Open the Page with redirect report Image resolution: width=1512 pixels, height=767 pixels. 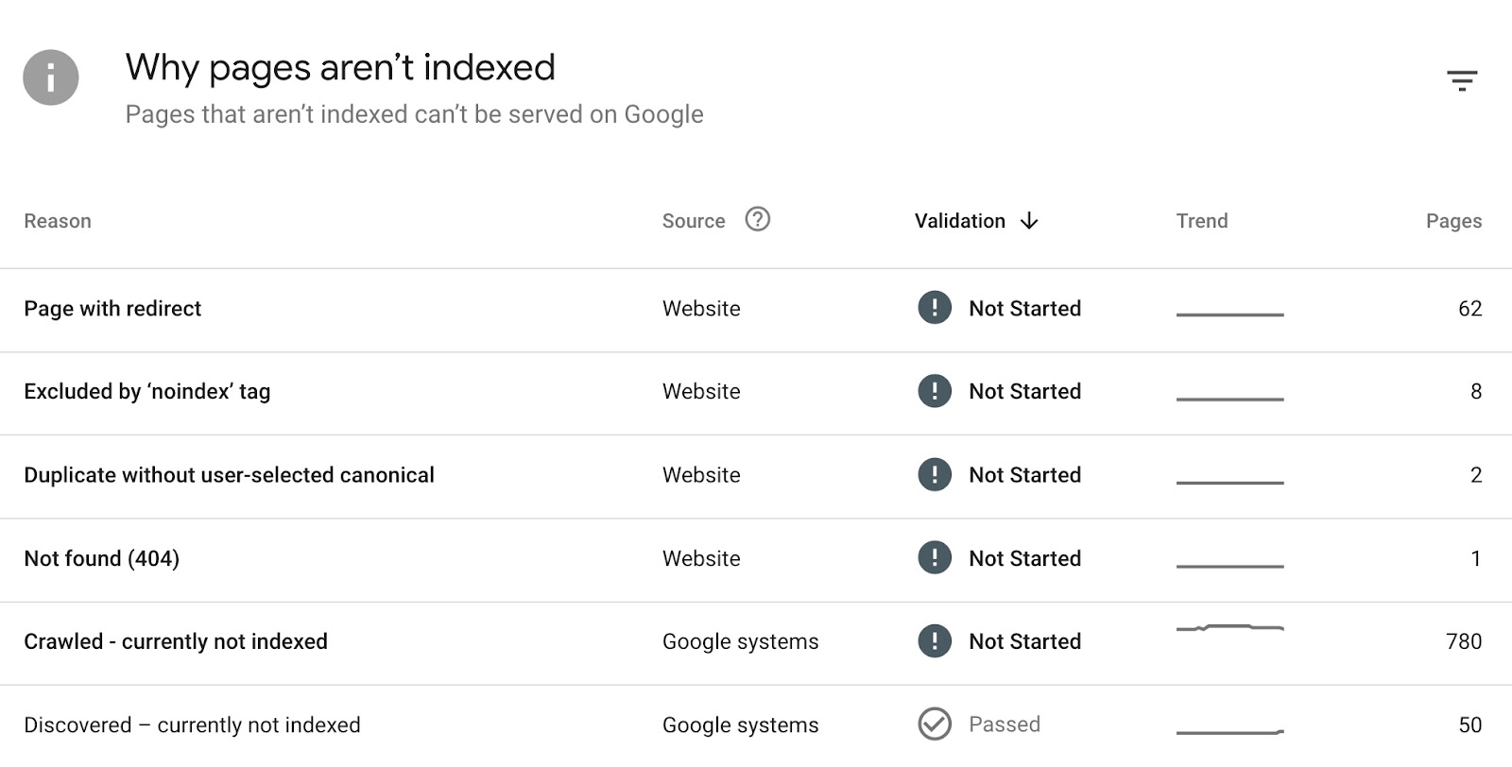112,308
